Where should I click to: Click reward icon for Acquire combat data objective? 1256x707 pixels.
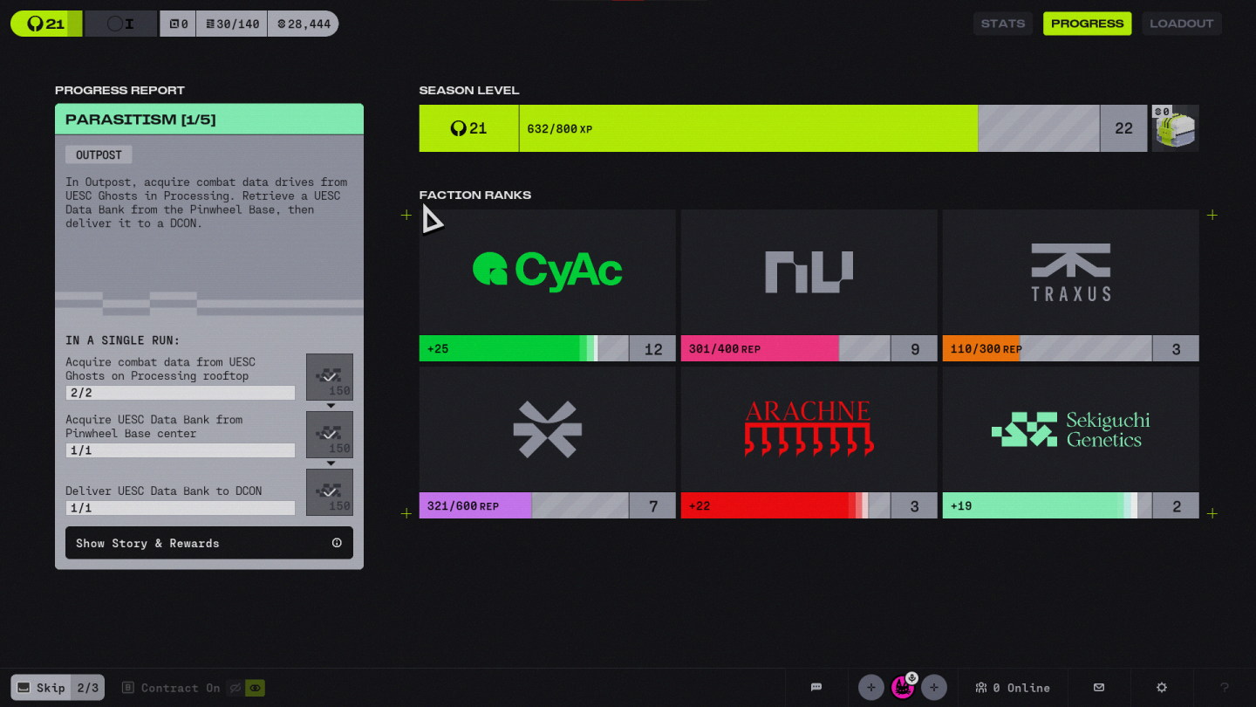point(330,377)
